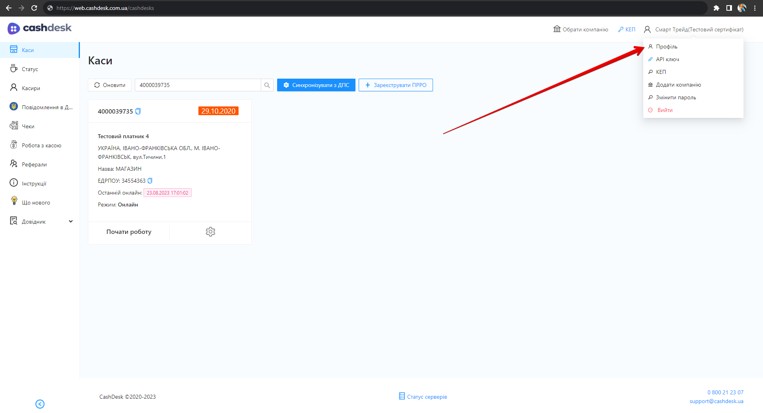Viewport: 763px width, 413px height.
Task: Choose API ключ in the user menu
Action: tap(667, 59)
